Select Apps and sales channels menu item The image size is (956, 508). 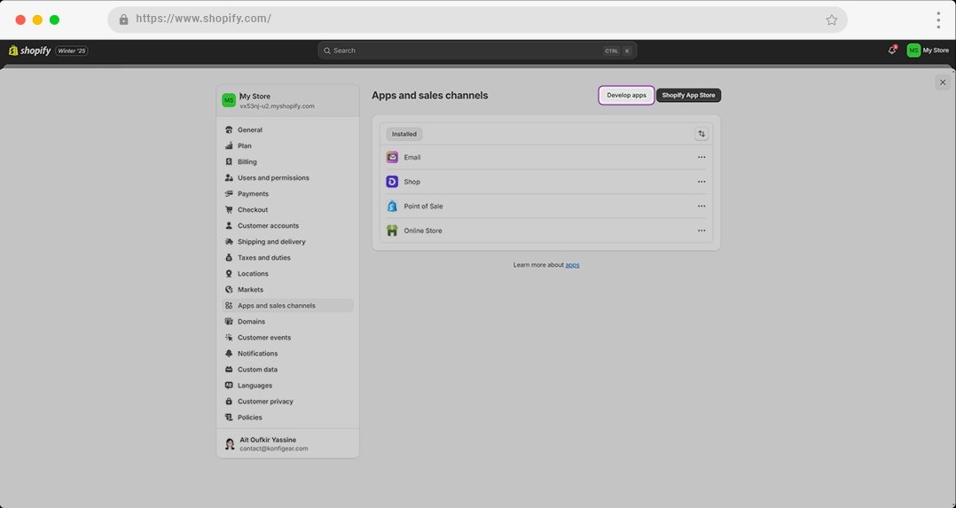pos(287,306)
